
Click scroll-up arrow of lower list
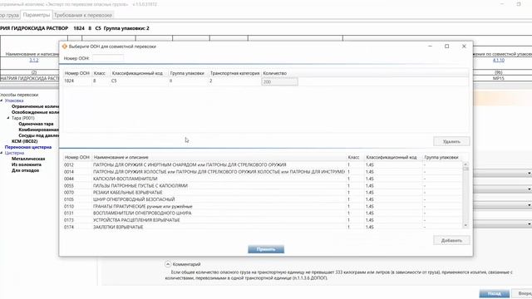[465, 164]
